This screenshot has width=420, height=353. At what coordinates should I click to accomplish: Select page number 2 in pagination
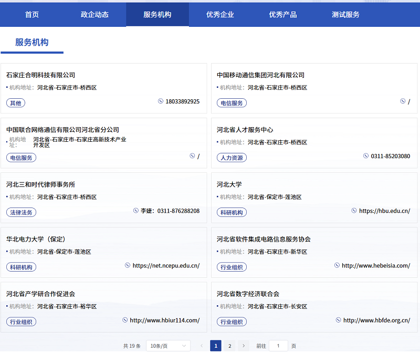click(x=229, y=346)
